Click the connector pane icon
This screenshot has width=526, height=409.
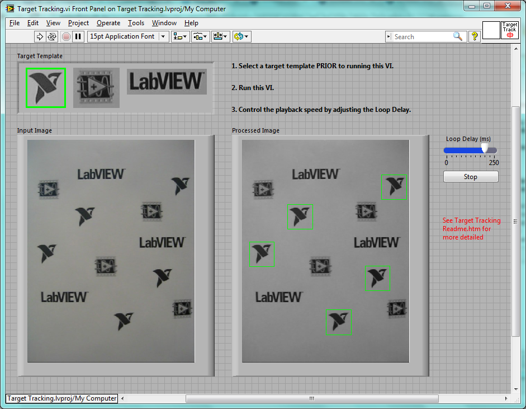point(491,30)
